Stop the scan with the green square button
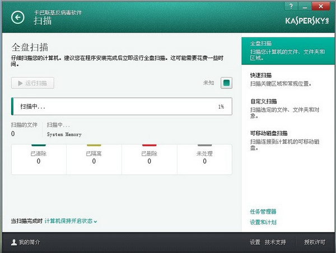This screenshot has width=336, height=253. click(x=226, y=83)
